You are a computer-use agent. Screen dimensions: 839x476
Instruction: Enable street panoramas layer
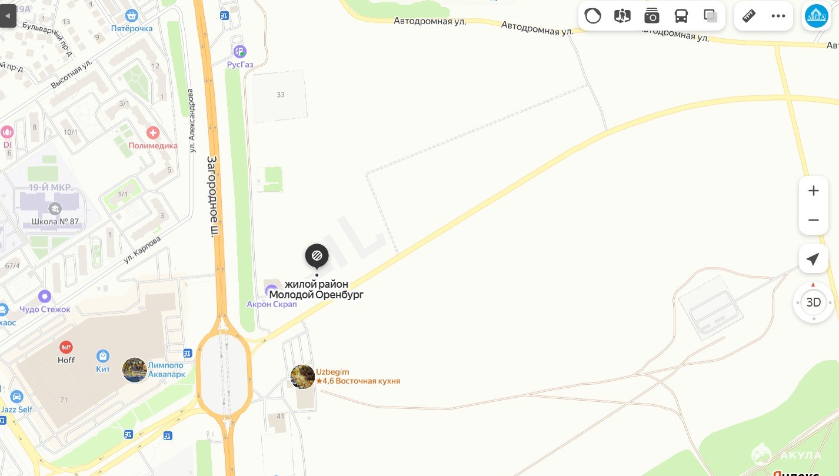pyautogui.click(x=622, y=16)
